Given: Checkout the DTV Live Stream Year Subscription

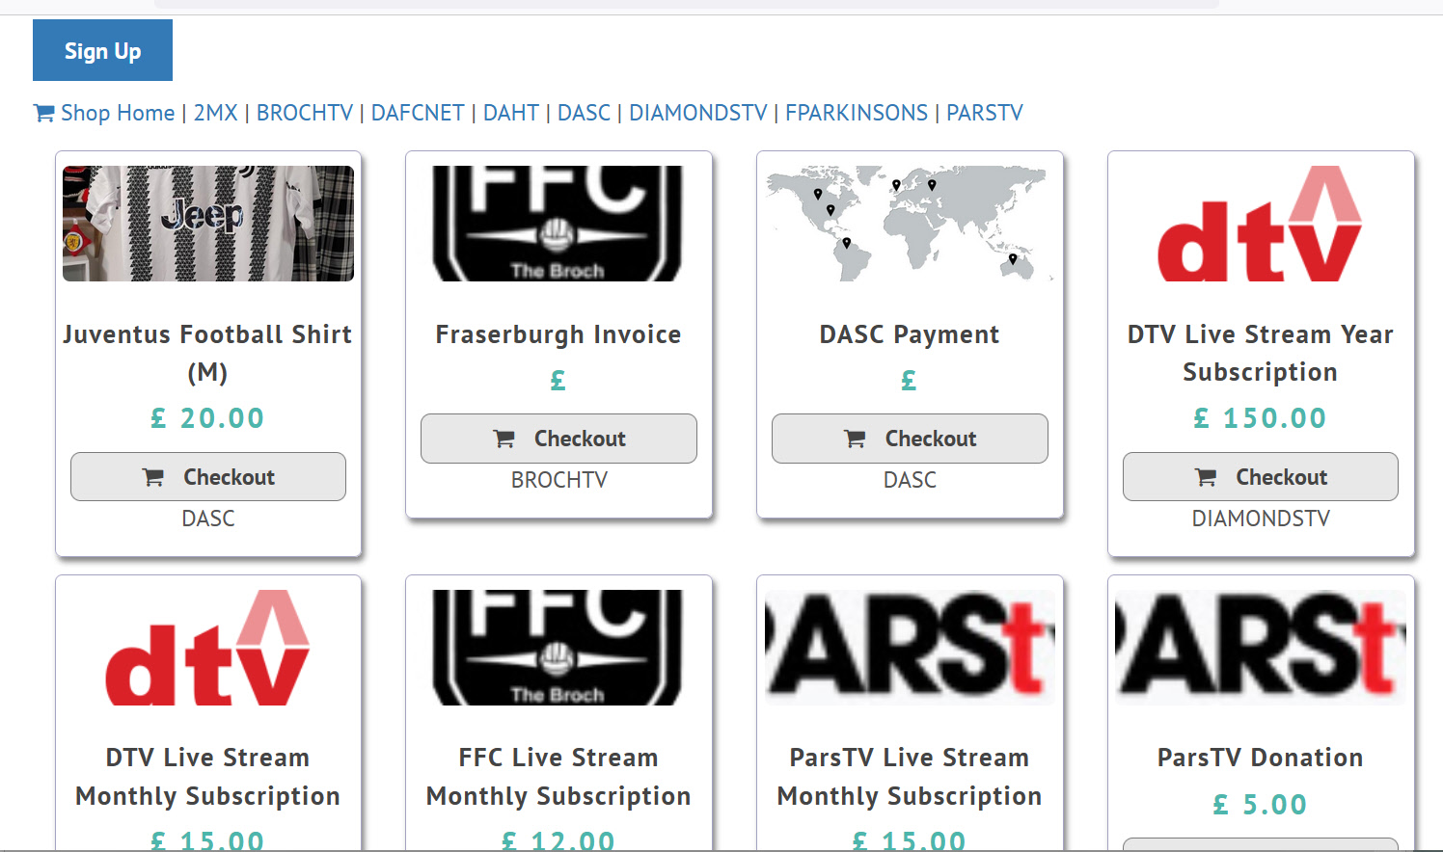Looking at the screenshot, I should coord(1261,477).
